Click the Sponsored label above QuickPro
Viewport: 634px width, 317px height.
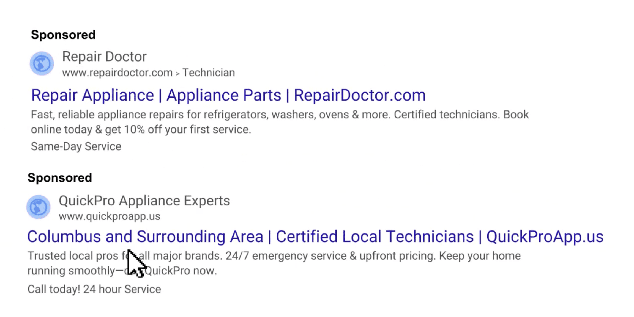click(x=60, y=178)
